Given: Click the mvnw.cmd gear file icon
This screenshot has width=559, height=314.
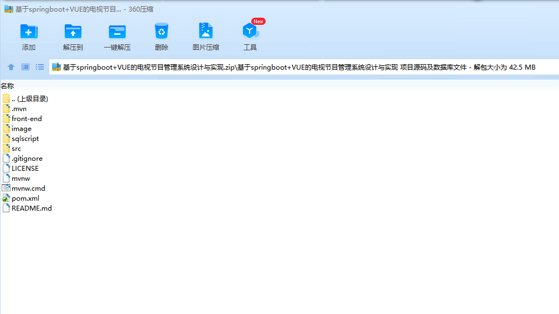Looking at the screenshot, I should [6, 188].
